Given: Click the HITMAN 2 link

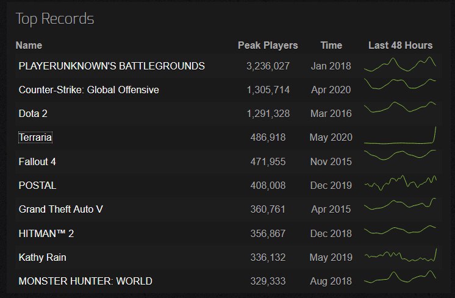Looking at the screenshot, I should tap(46, 233).
